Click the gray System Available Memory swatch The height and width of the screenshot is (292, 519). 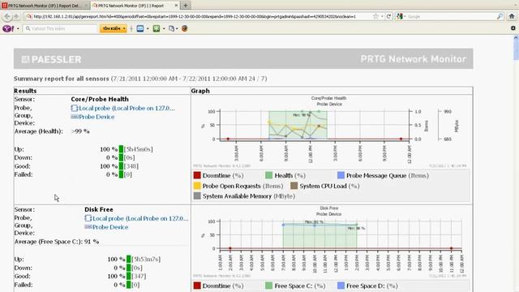[197, 195]
